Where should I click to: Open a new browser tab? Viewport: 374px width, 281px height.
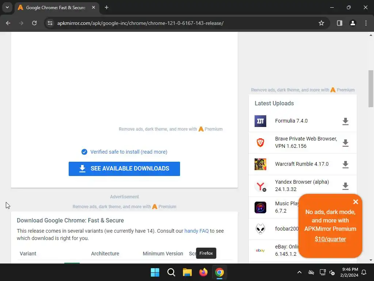click(107, 7)
